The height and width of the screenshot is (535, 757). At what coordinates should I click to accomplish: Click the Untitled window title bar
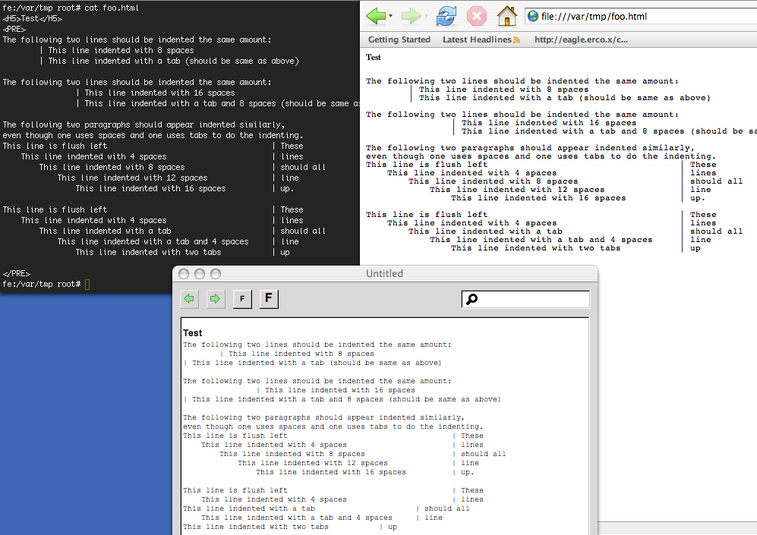(x=384, y=273)
